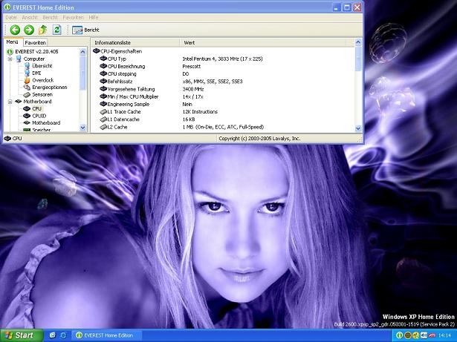Open the Übersicht page

(42, 66)
